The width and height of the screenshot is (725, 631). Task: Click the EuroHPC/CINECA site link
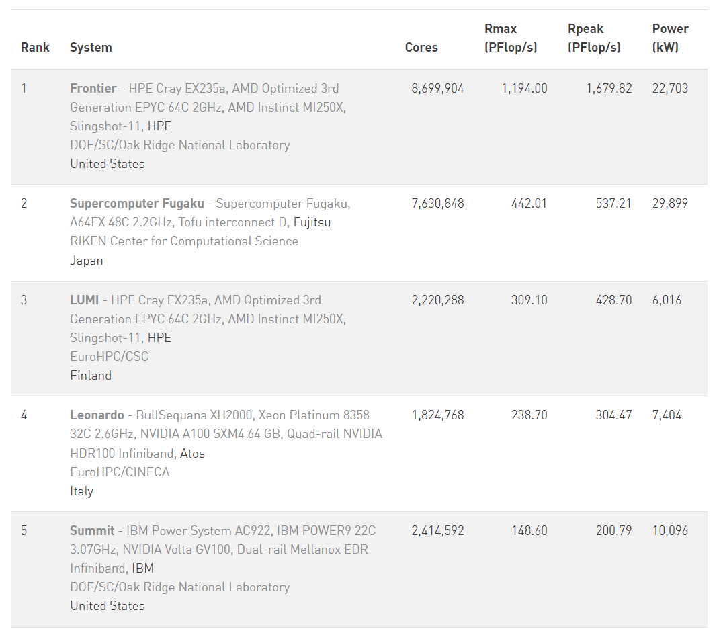click(120, 472)
